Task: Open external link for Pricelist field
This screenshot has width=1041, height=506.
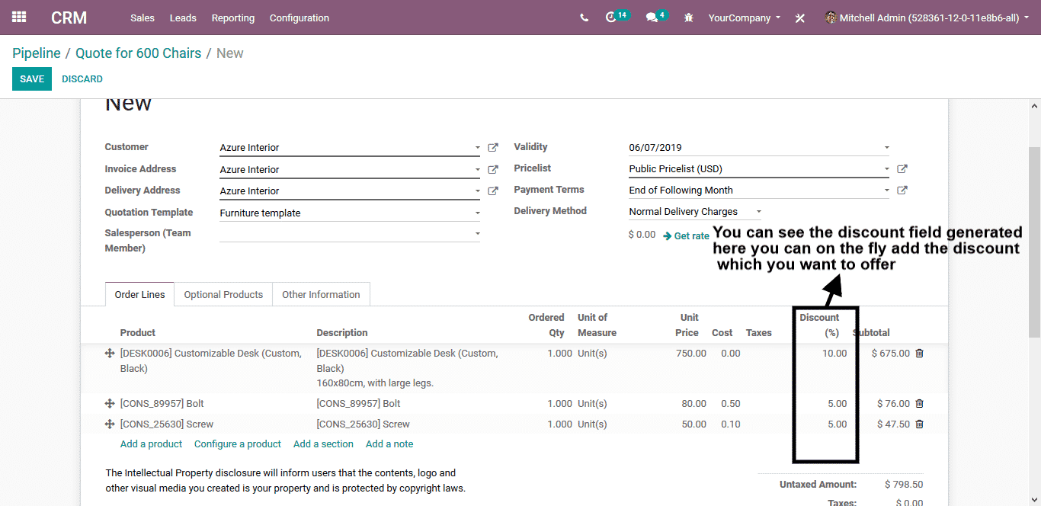Action: click(x=902, y=169)
